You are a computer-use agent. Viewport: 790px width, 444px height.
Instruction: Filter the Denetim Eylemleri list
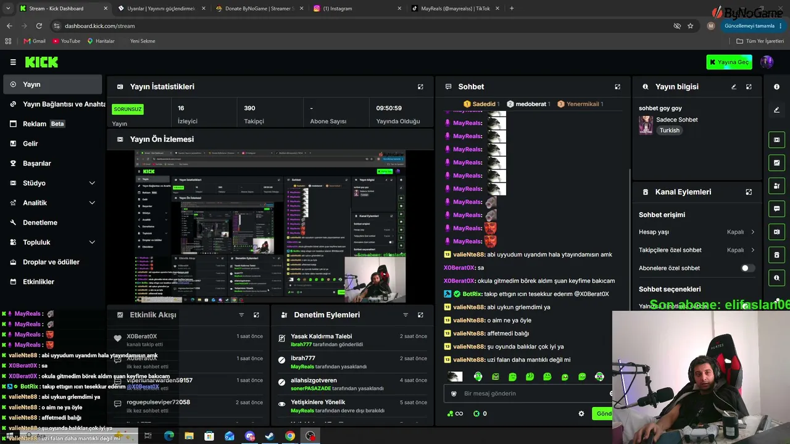405,315
